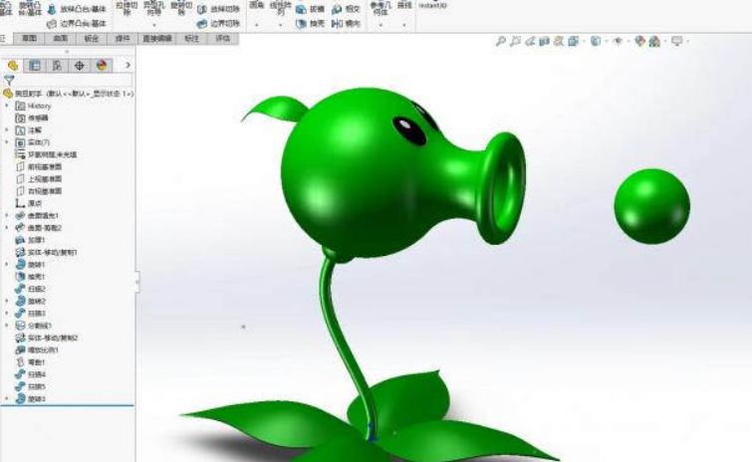This screenshot has height=462, width=752.
Task: Open the 参考几何体 reference geometry dropdown arrow
Action: [x=380, y=25]
